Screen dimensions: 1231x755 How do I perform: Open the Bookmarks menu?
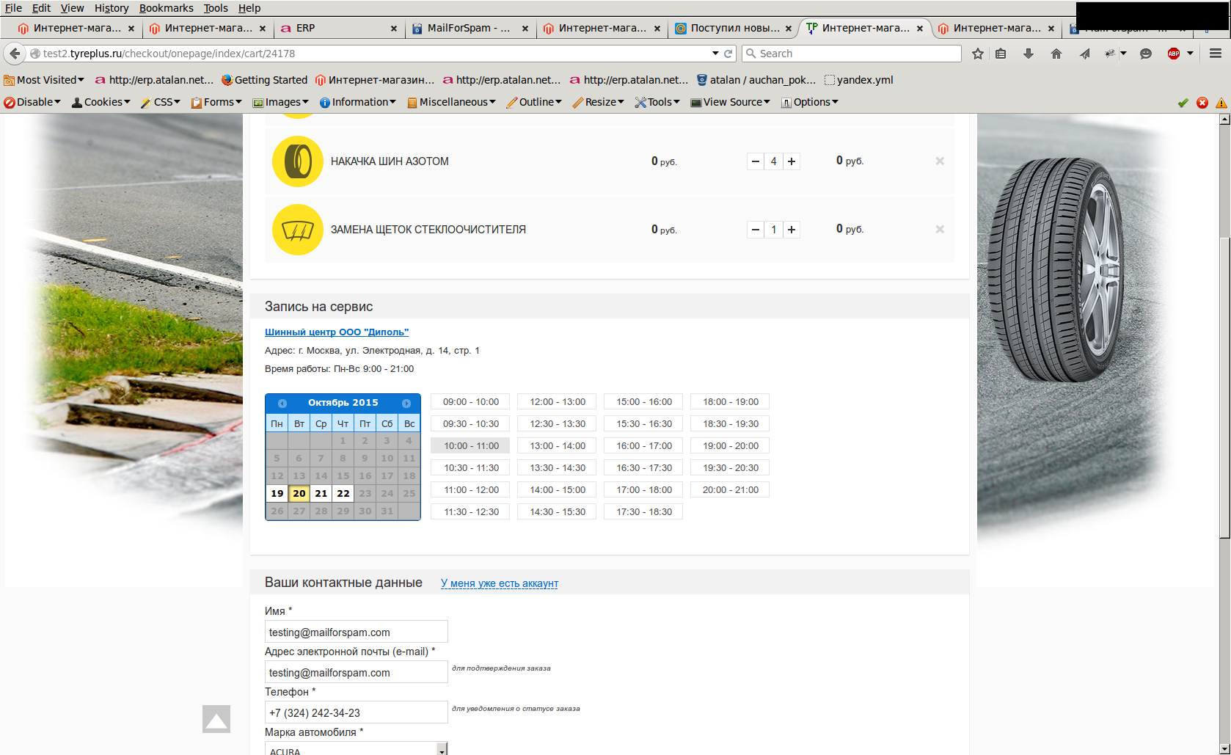click(167, 8)
